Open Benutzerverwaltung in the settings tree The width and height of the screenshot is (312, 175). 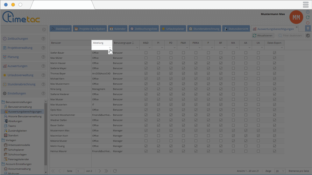[20, 107]
